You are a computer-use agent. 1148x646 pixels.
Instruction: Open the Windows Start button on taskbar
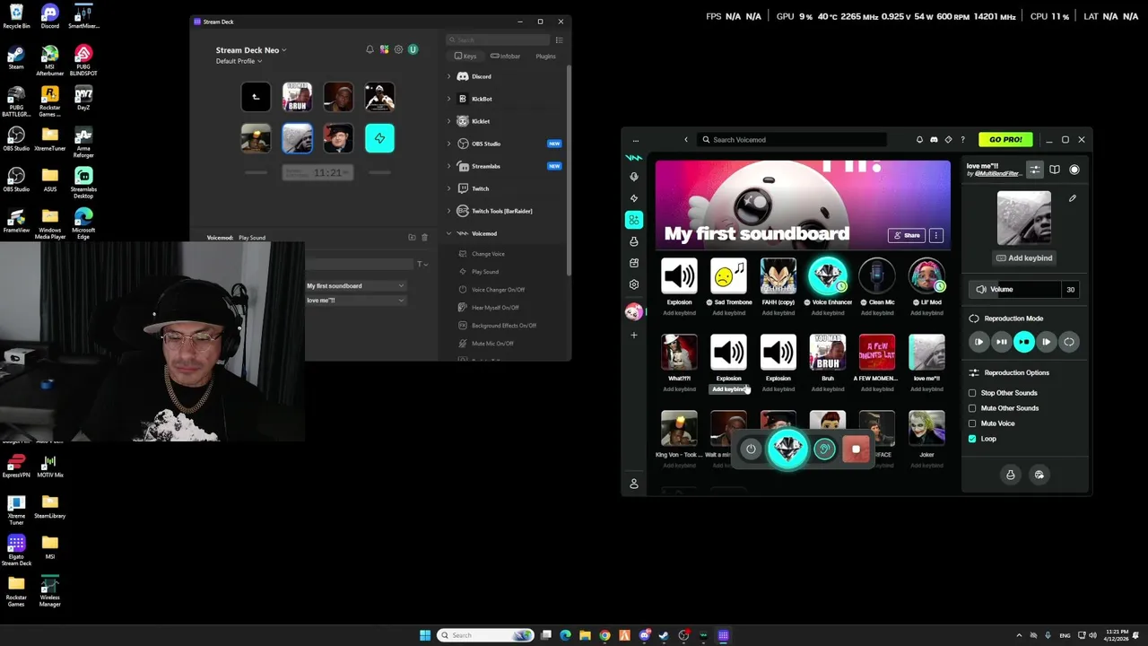[425, 635]
